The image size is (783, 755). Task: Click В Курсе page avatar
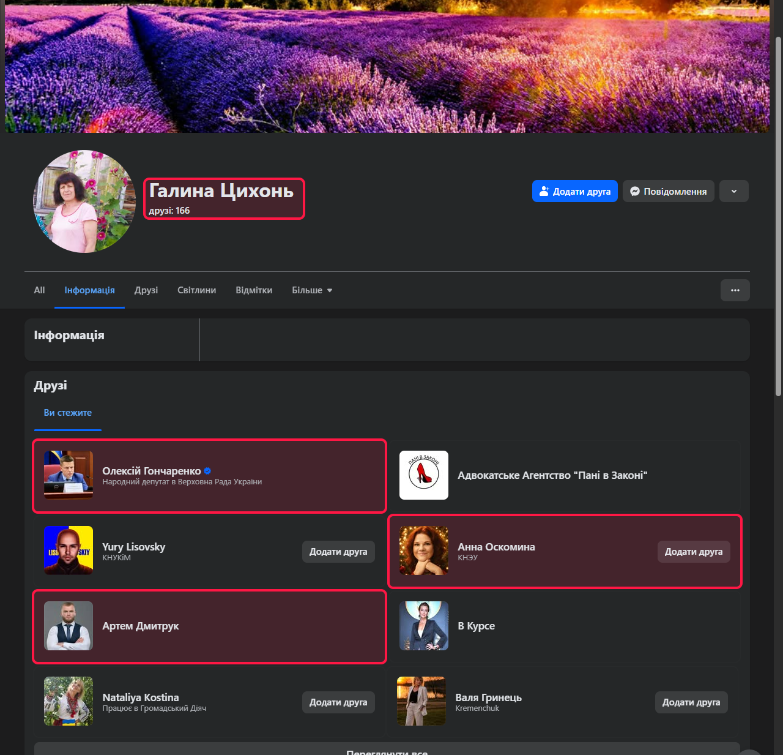tap(424, 626)
